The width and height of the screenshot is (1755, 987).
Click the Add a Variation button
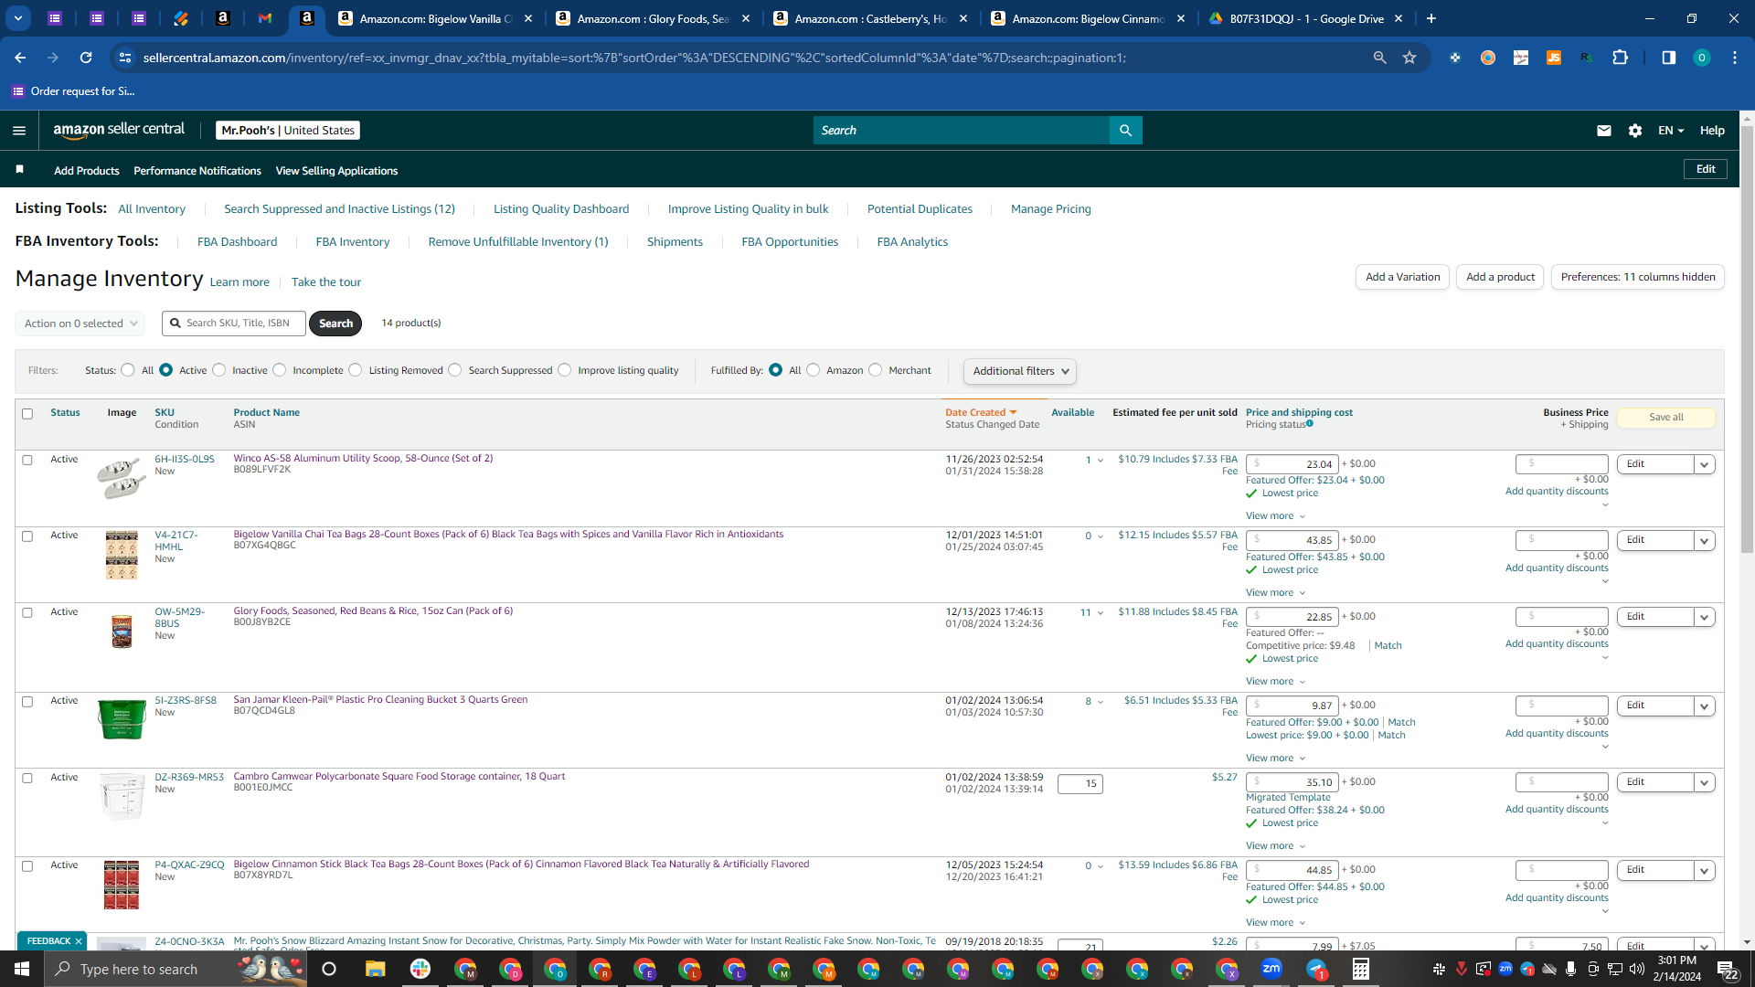pos(1402,277)
